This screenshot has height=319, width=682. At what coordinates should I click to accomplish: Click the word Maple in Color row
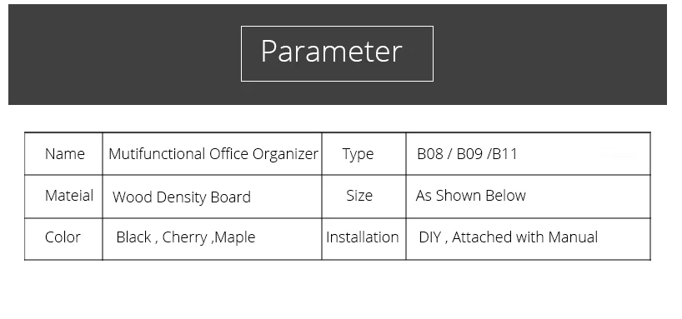235,237
